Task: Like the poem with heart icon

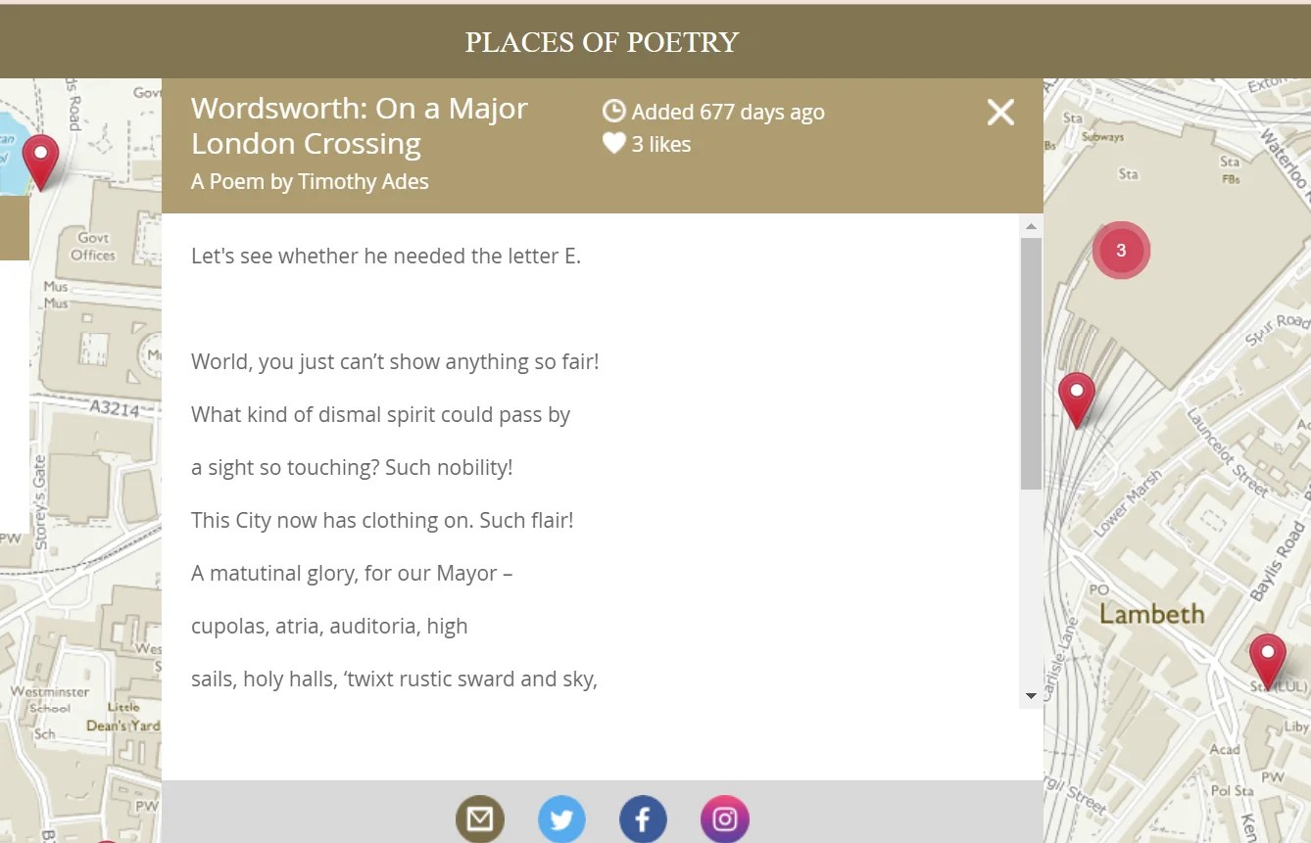Action: click(x=613, y=144)
